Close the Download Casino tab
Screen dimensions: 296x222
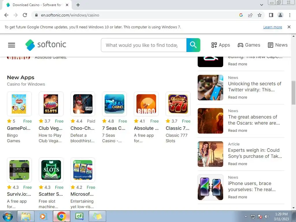click(67, 5)
